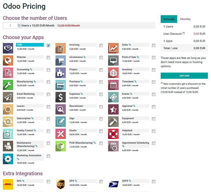Click the Marketing Automation gear icon

click(x=8, y=159)
